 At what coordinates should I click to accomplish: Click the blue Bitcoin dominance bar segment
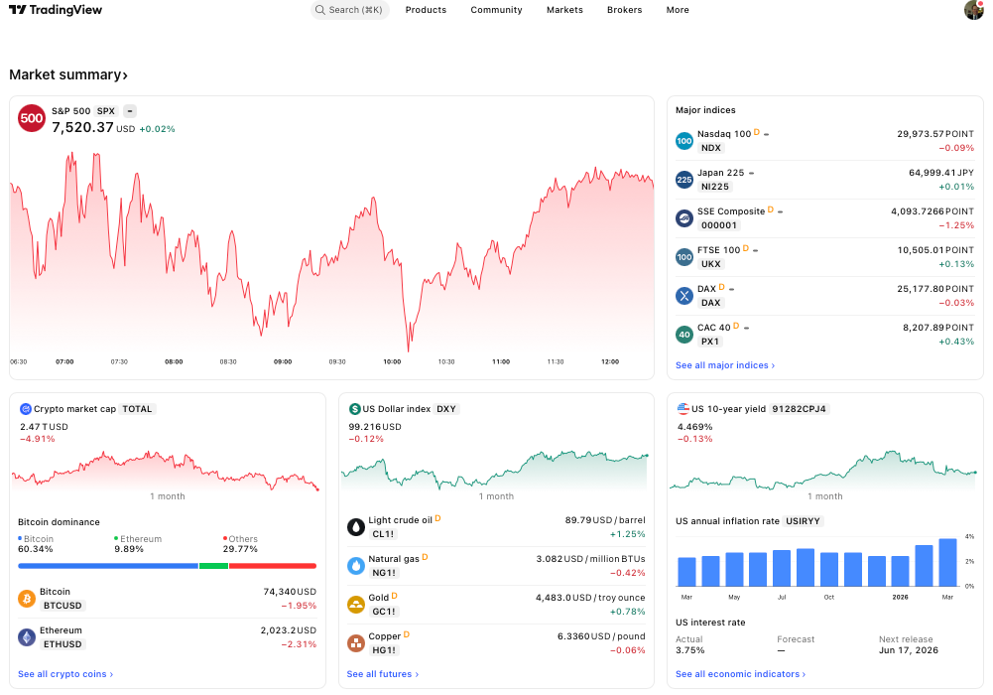108,566
